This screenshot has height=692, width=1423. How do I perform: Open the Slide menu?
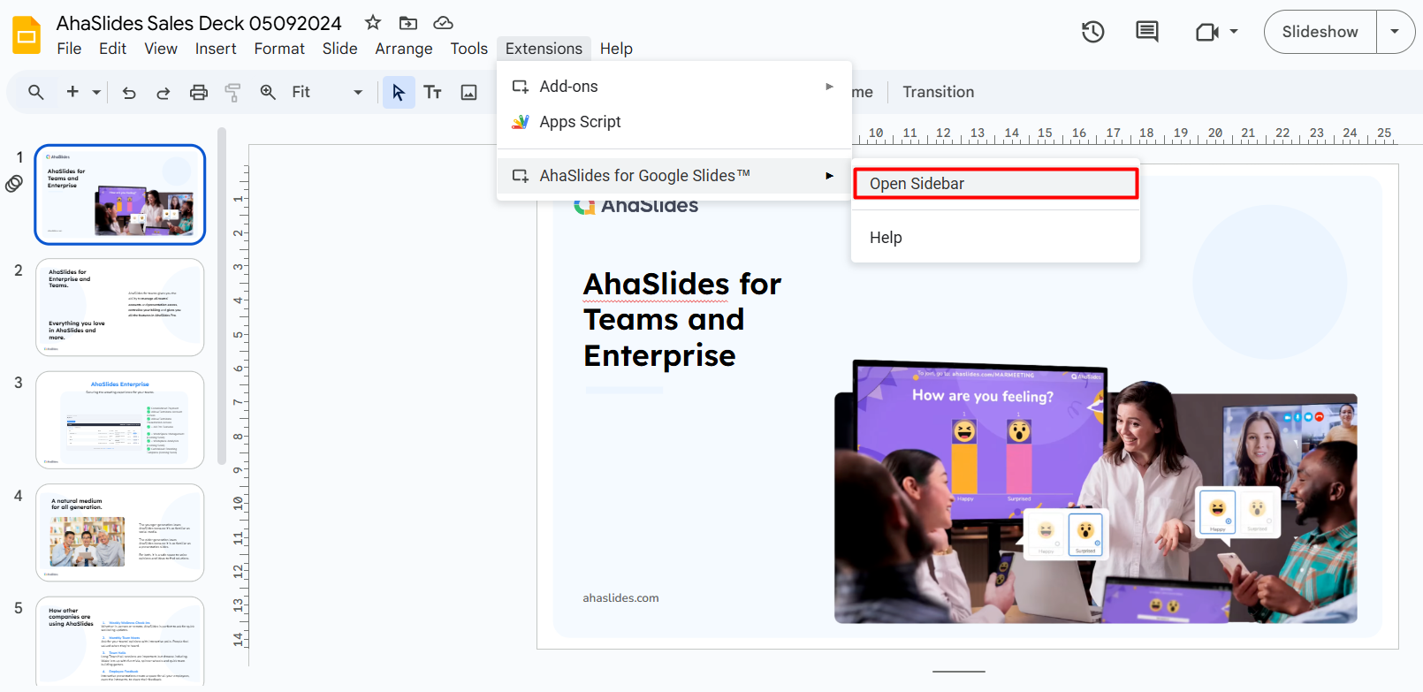[x=339, y=49]
